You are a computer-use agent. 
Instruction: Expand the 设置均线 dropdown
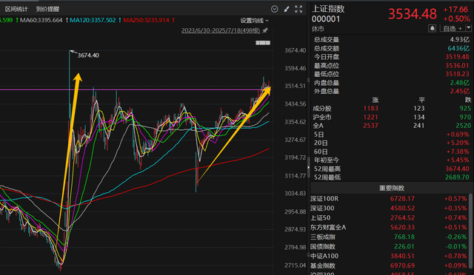[254, 21]
